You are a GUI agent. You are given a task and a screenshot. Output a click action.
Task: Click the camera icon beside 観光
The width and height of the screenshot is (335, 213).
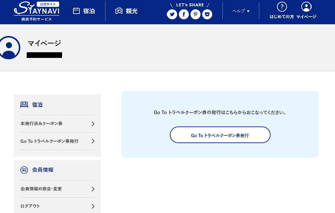(x=119, y=11)
